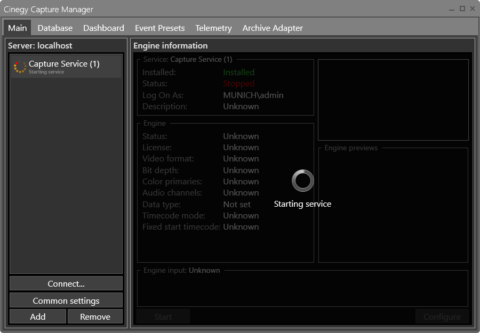
Task: Open the Archive Adapter tab
Action: (x=273, y=28)
